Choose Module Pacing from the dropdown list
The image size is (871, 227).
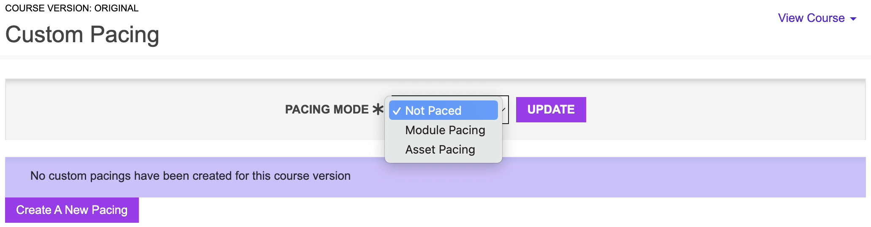point(445,130)
